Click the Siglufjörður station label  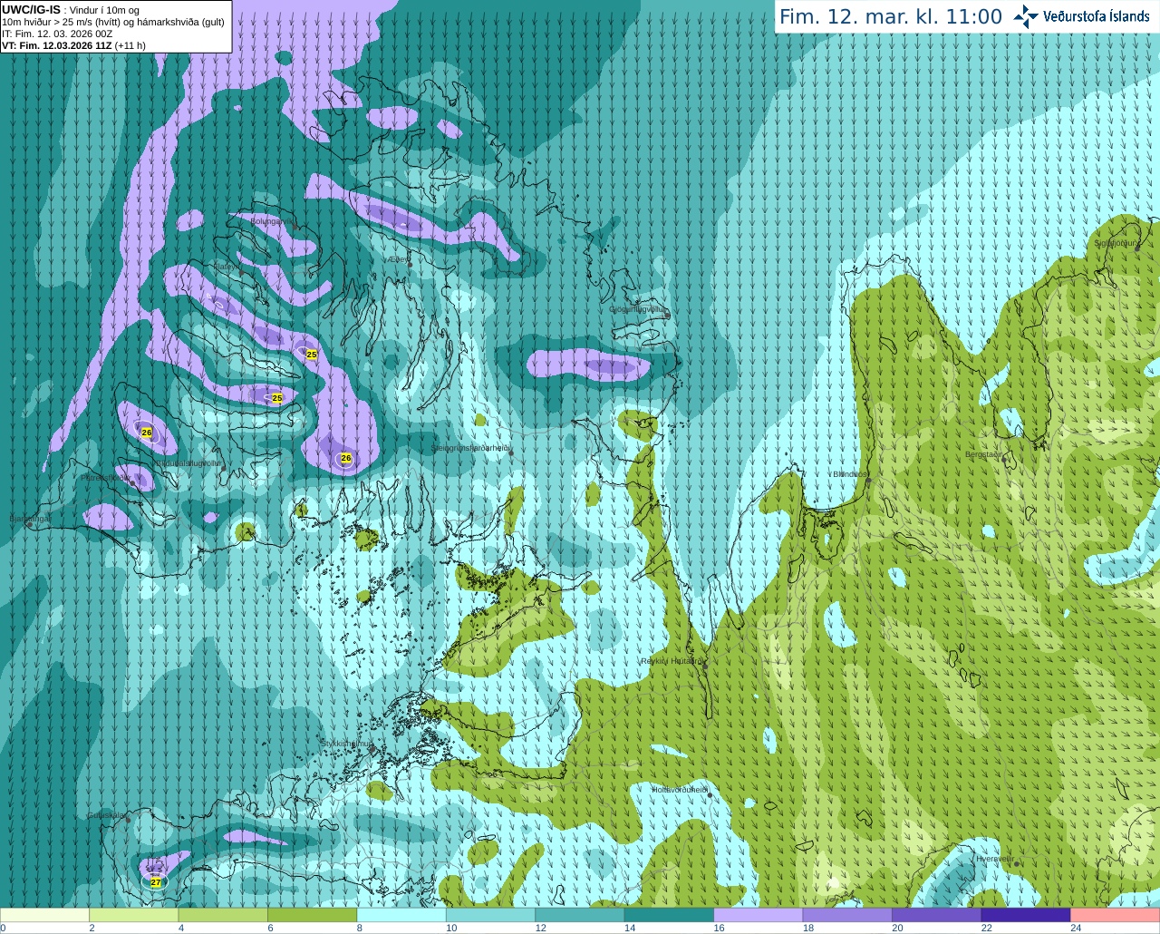click(1116, 243)
